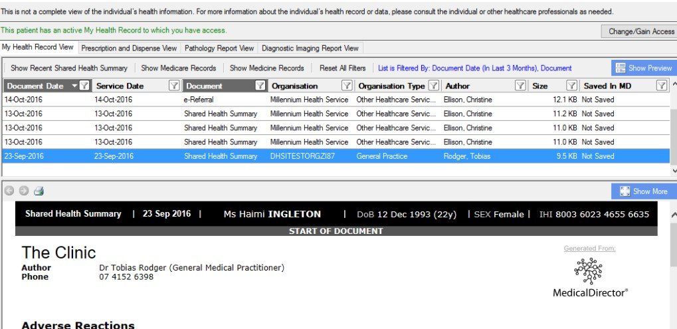Image resolution: width=677 pixels, height=329 pixels.
Task: Switch to Diagnostic Imaging Report View tab
Action: 310,49
